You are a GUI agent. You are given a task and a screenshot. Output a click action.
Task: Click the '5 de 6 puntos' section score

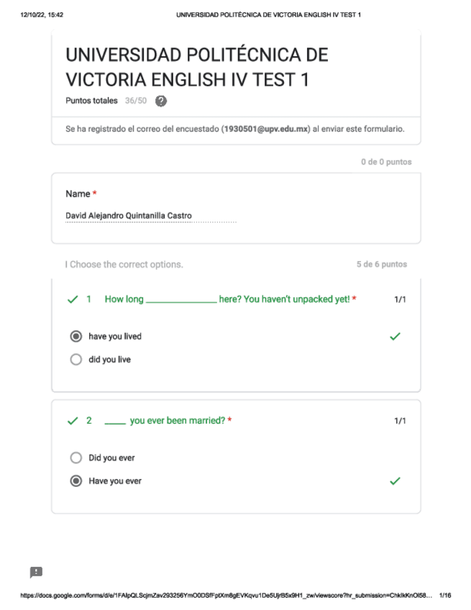pos(382,265)
